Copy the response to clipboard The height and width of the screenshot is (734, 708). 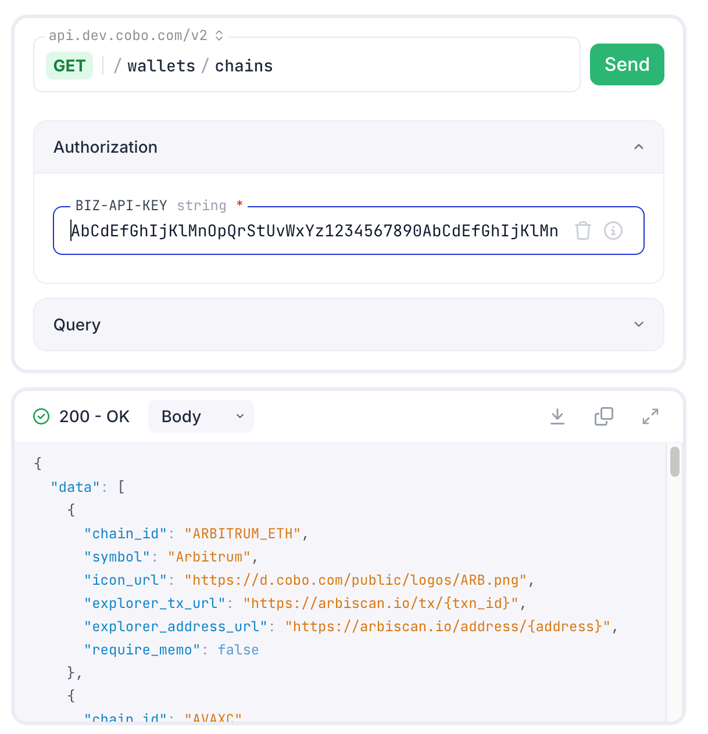click(604, 416)
